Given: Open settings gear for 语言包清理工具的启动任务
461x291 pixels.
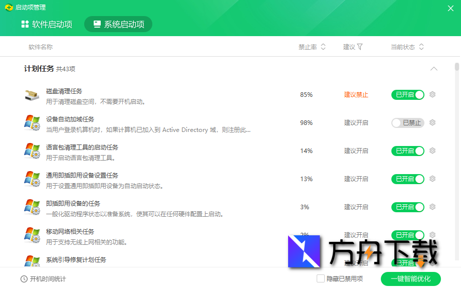Looking at the screenshot, I should point(432,151).
